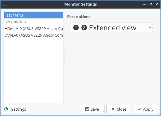The image size is (161, 116).
Task: Maximize the Monitor Settings window
Action: coord(150,4)
